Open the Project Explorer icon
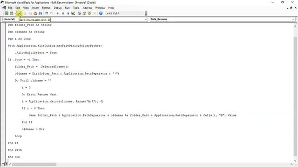Image resolution: width=298 pixels, height=167 pixels. coord(79,13)
